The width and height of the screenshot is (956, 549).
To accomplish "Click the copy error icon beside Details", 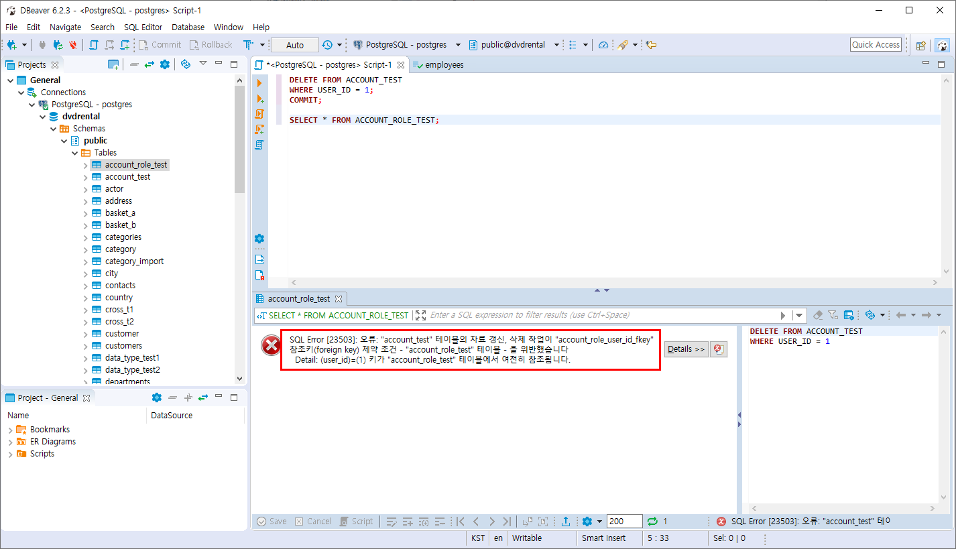I will coord(718,349).
